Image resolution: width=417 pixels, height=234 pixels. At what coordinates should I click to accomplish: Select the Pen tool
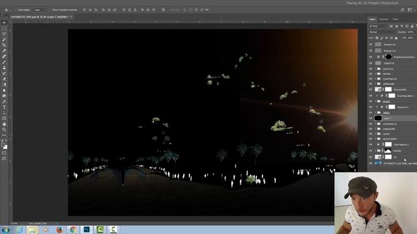4,101
